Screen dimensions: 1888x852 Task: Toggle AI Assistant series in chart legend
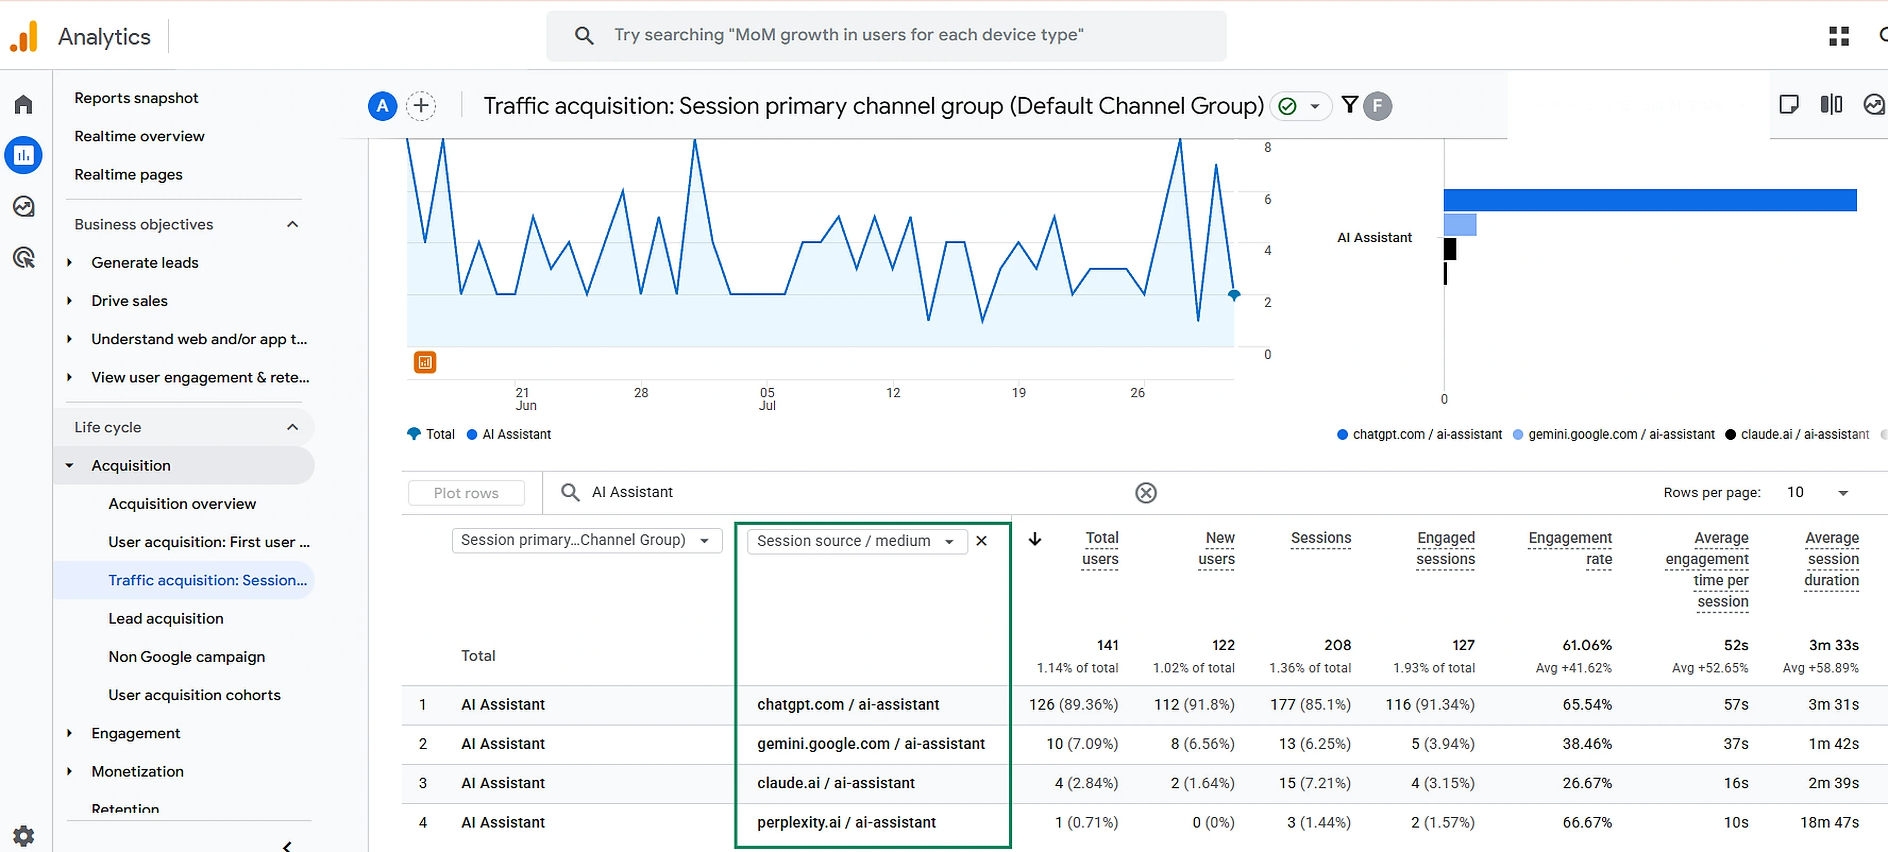tap(509, 434)
